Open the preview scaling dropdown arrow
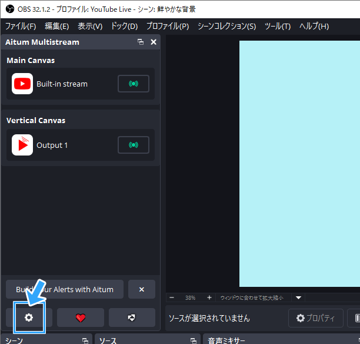This screenshot has height=344, width=360. tap(298, 298)
